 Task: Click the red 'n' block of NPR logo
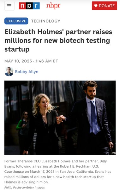pyautogui.click(x=22, y=6)
